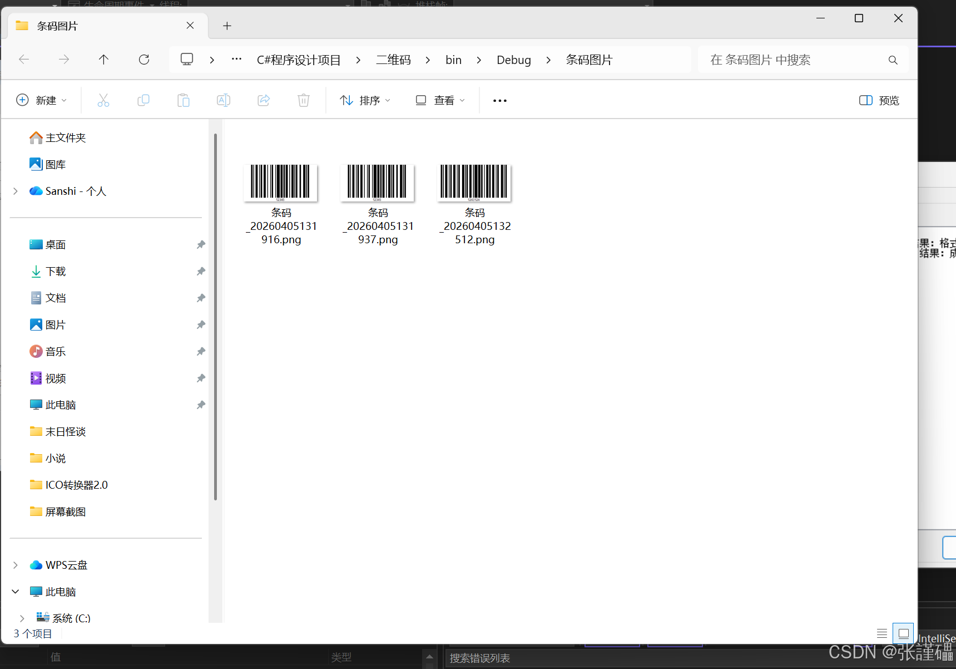Screen dimensions: 956x669
Task: Open 下载 quick access folder
Action: tap(48, 271)
